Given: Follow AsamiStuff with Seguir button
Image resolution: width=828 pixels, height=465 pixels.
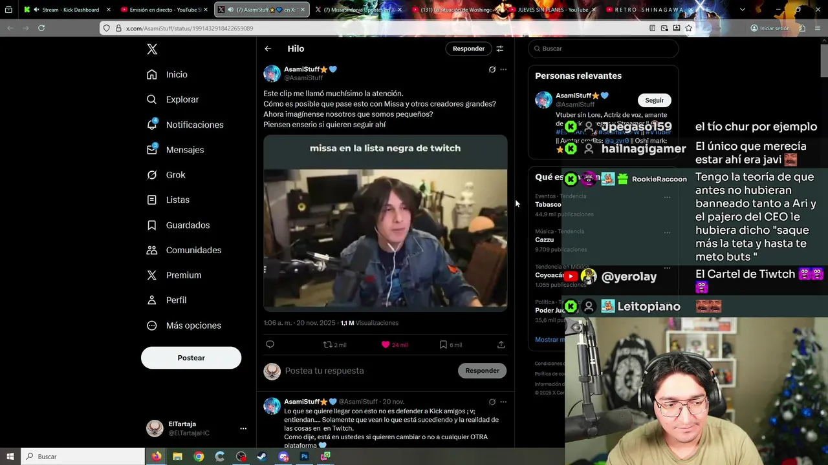Looking at the screenshot, I should (654, 100).
